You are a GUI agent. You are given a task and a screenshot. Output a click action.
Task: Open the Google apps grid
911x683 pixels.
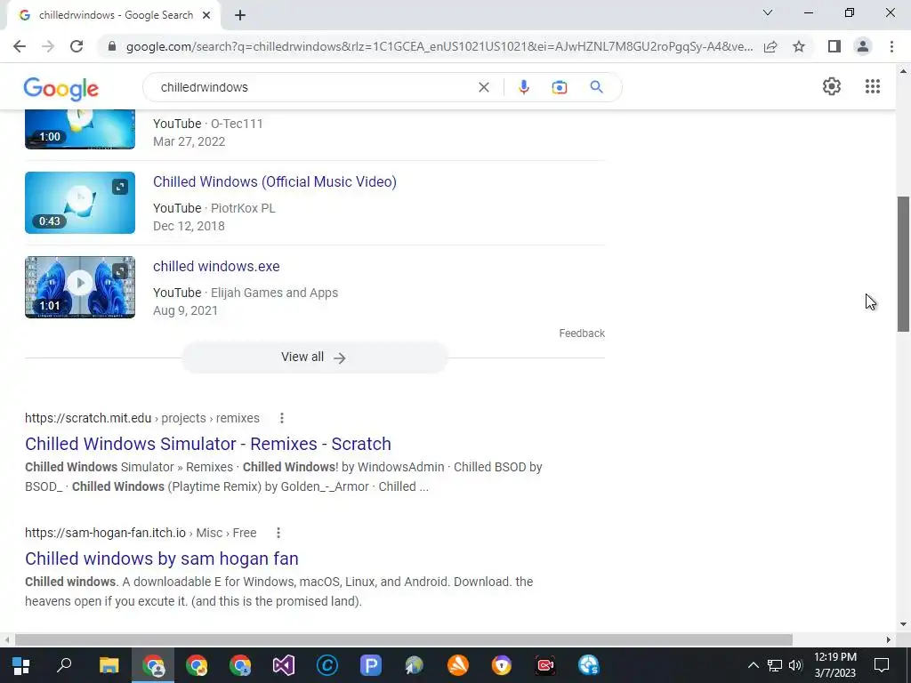click(x=872, y=86)
